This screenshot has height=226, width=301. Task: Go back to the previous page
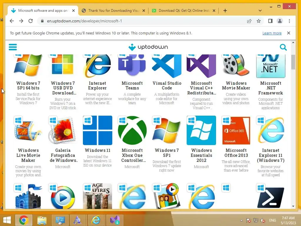click(12, 21)
